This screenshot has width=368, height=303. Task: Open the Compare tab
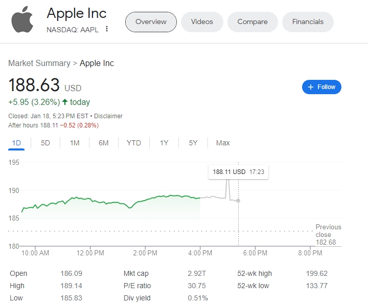(252, 22)
